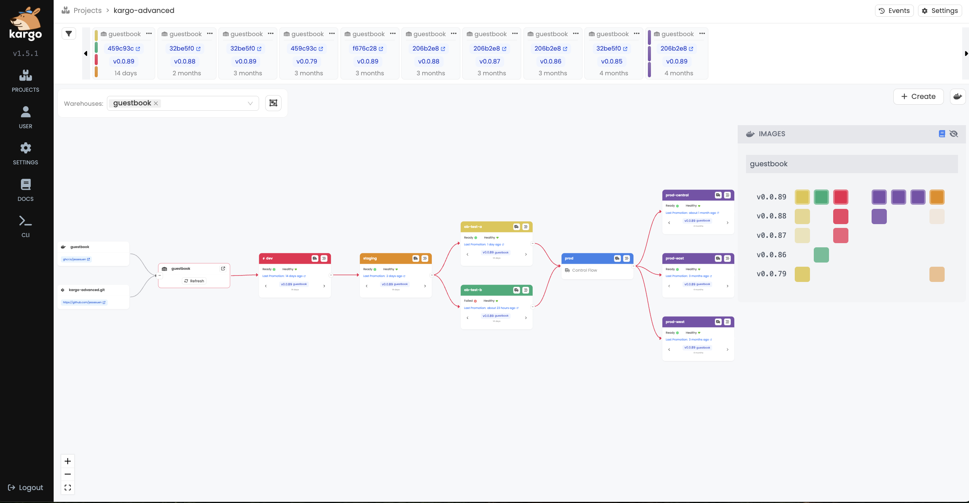The width and height of the screenshot is (969, 503).
Task: Click the promote truck icon on prod-central stage
Action: (718, 195)
